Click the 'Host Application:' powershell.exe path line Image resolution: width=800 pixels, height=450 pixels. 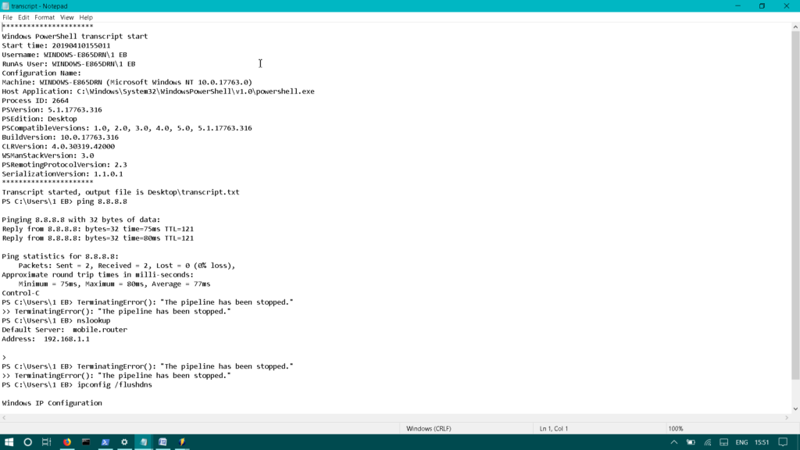(x=158, y=91)
